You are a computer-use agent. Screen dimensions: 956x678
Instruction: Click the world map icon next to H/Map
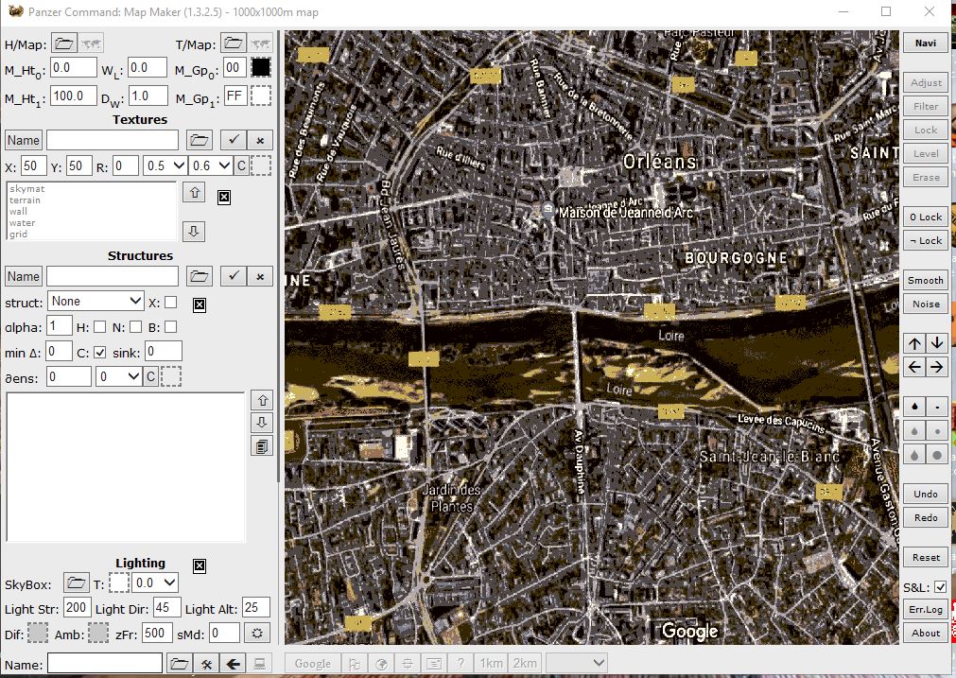click(x=91, y=43)
